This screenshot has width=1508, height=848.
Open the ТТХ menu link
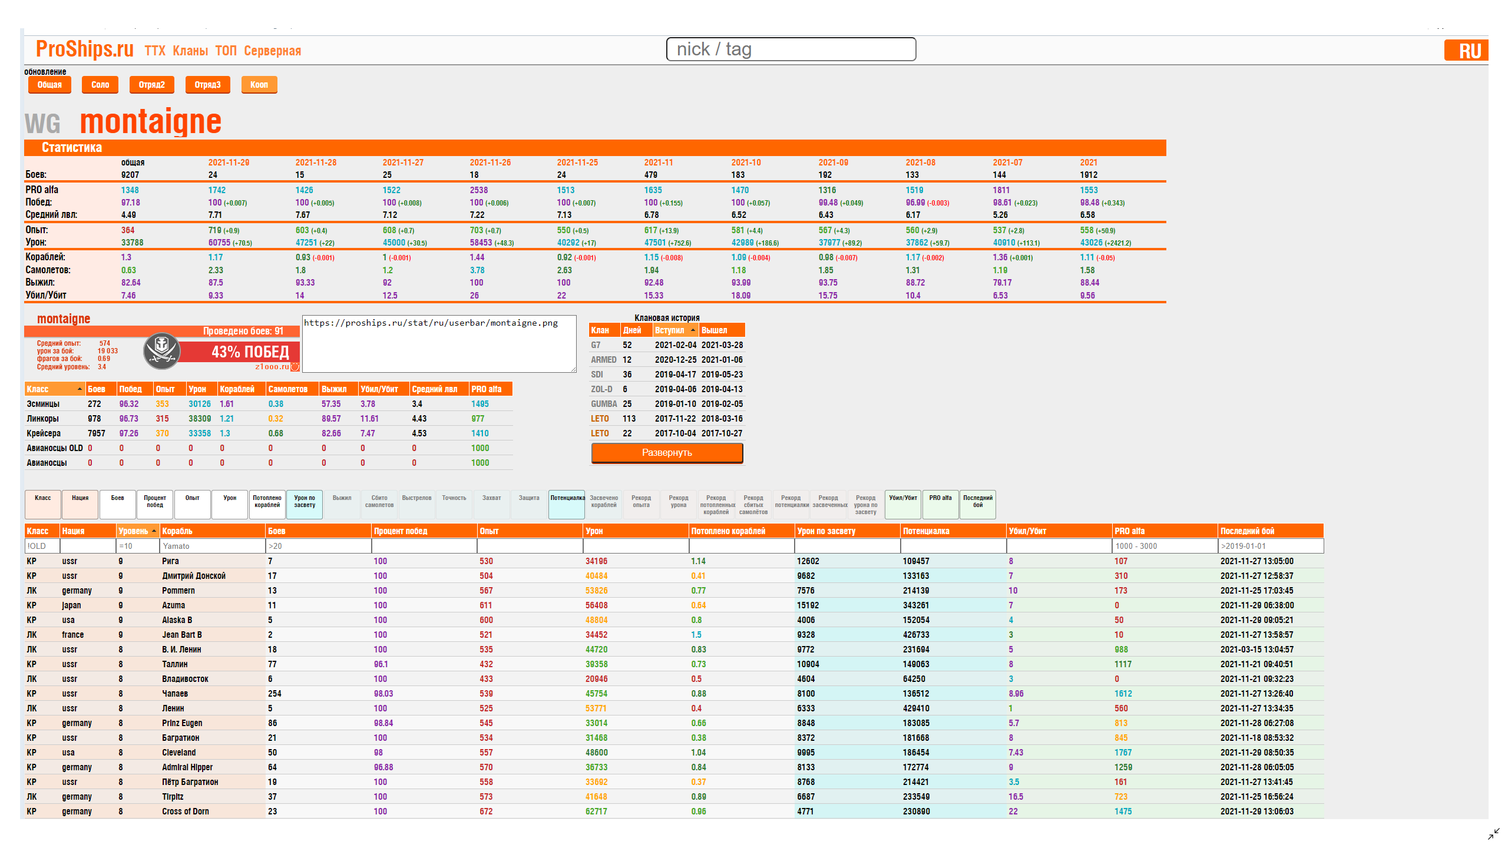[x=155, y=51]
